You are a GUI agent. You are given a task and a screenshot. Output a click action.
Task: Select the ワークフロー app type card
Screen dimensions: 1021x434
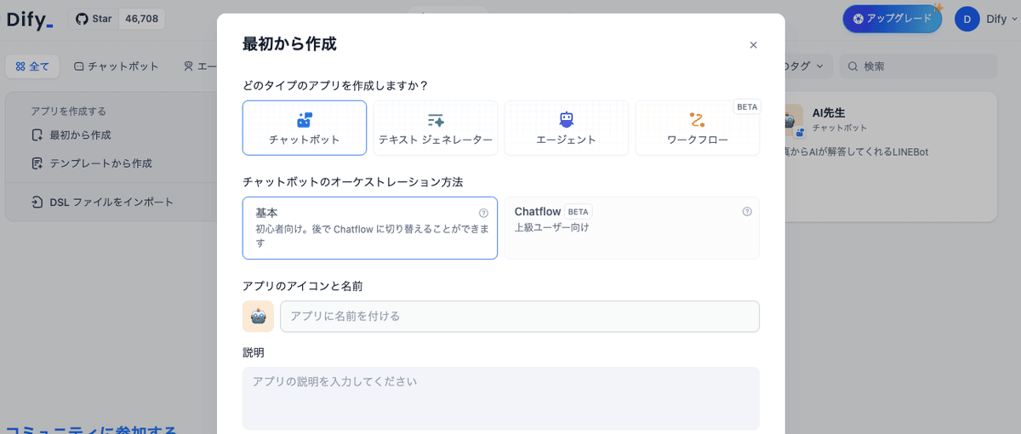(698, 128)
